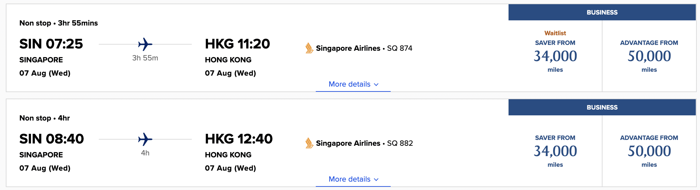Click the "Non stop • 3hr 55mins" heading
The width and height of the screenshot is (700, 190).
coord(58,23)
